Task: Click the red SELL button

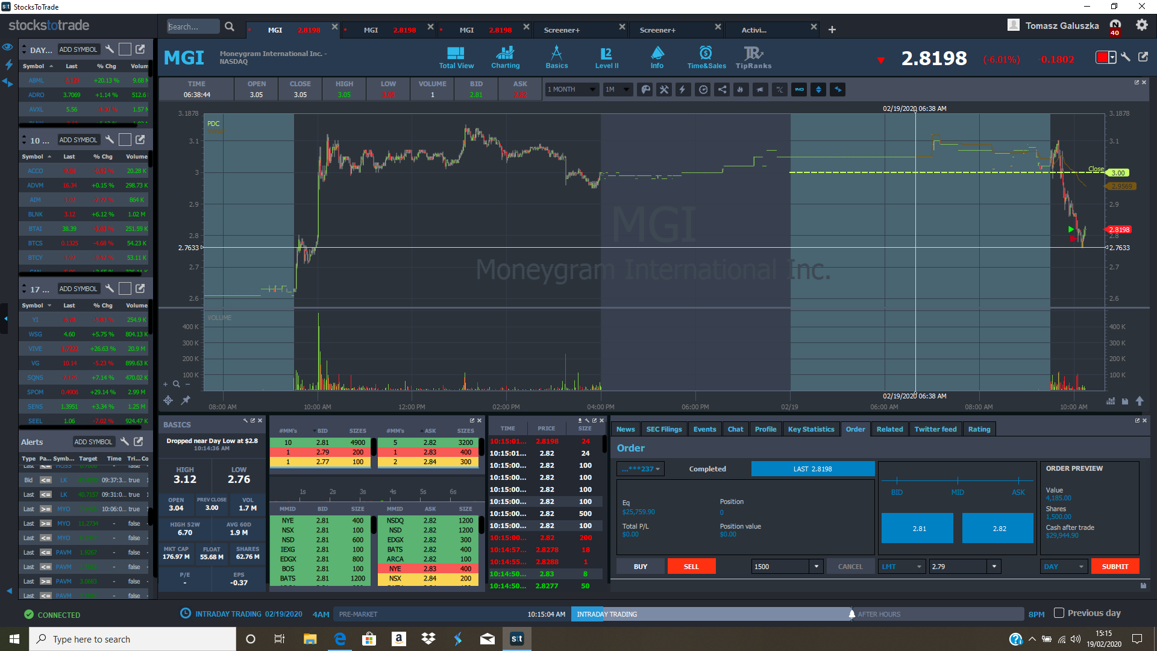Action: (x=691, y=567)
